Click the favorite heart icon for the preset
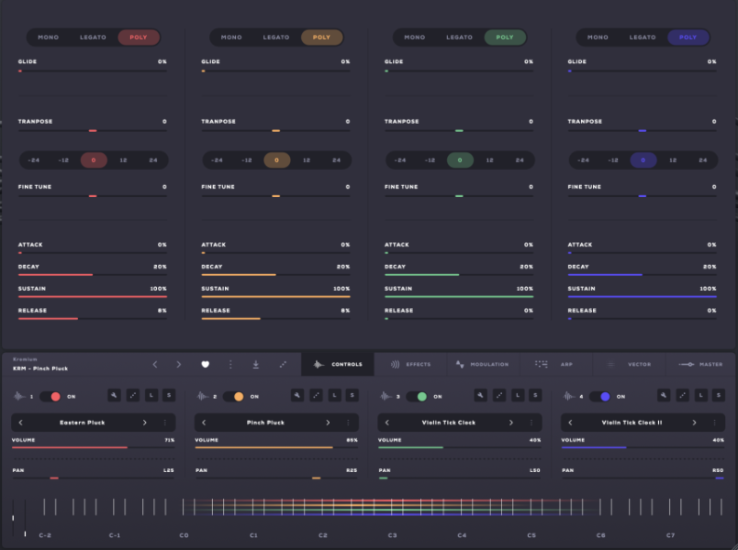This screenshot has width=738, height=550. 206,364
